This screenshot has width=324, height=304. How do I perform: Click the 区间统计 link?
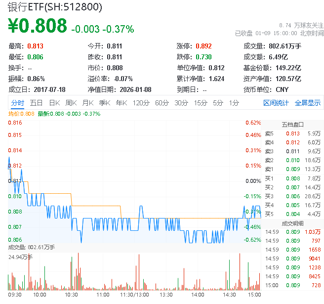(x=276, y=103)
